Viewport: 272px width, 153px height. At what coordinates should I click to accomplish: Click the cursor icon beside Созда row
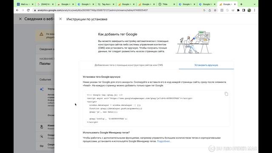(42, 136)
